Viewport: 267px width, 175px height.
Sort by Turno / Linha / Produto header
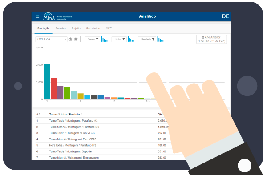point(65,114)
